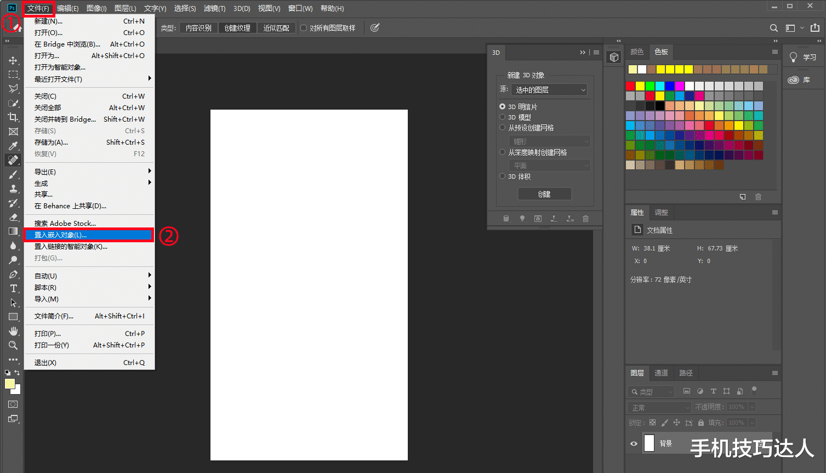Enable 对所有图层取样 checkbox

[304, 28]
